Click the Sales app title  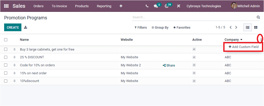point(19,6)
